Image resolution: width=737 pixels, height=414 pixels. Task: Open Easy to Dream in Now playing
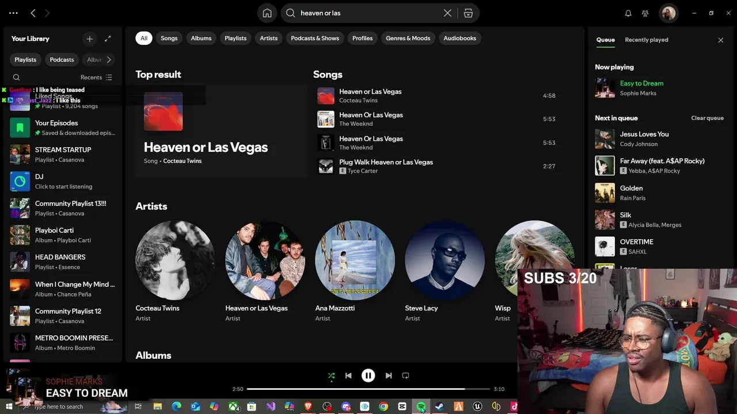coord(641,83)
